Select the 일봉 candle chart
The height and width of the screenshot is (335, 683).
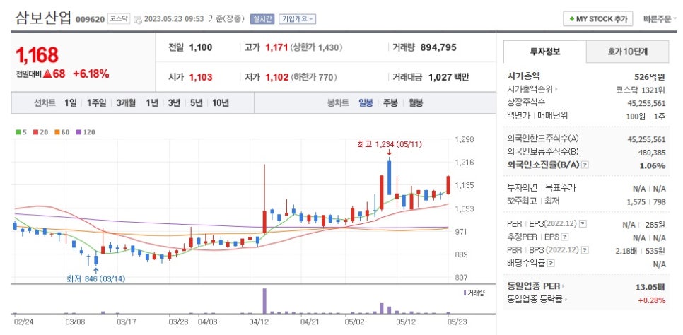point(366,103)
